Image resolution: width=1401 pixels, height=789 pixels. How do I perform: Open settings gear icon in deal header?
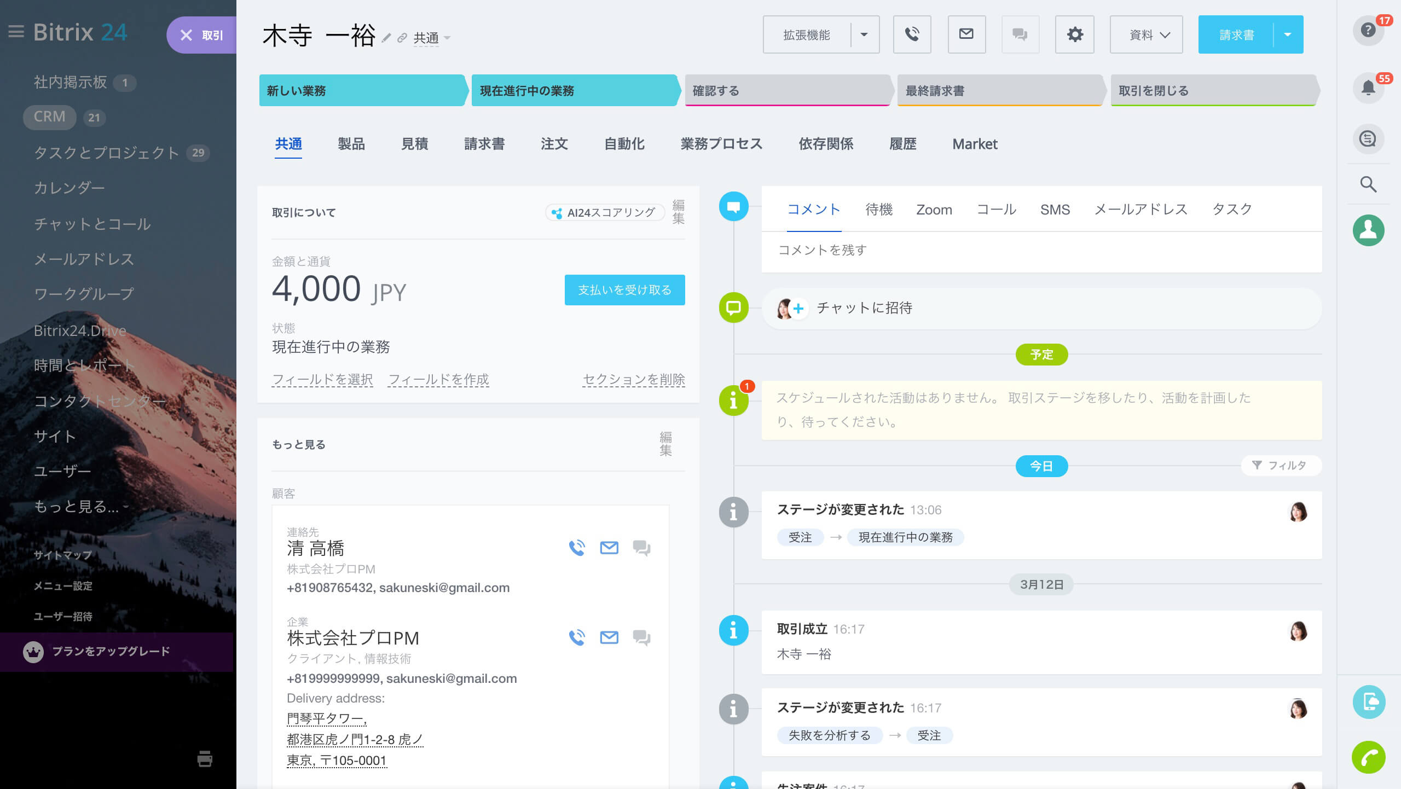[x=1074, y=34]
